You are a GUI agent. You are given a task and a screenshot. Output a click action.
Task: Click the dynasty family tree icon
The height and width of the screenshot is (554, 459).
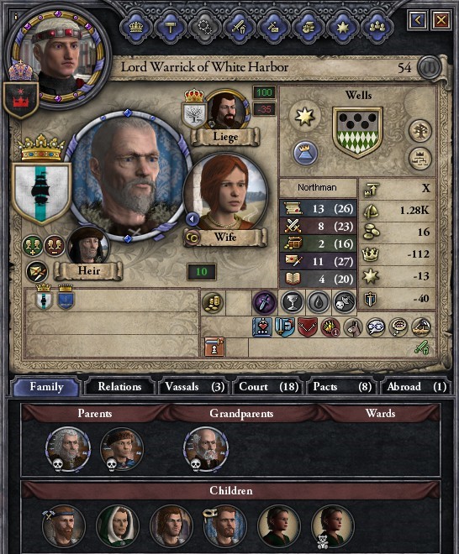(420, 131)
